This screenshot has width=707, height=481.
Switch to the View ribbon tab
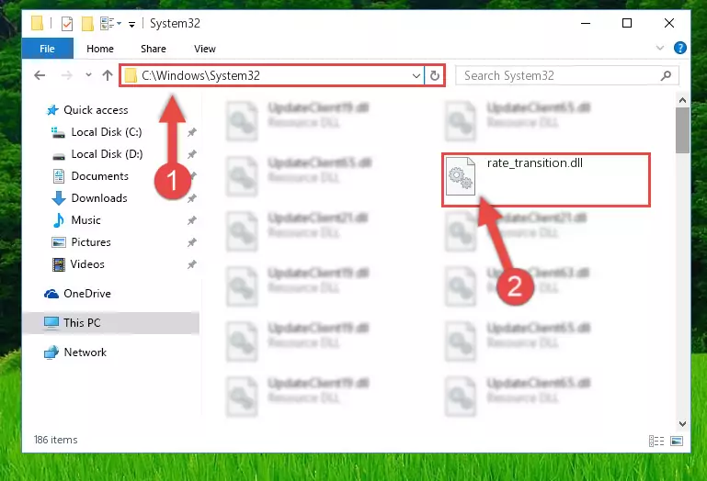(205, 49)
